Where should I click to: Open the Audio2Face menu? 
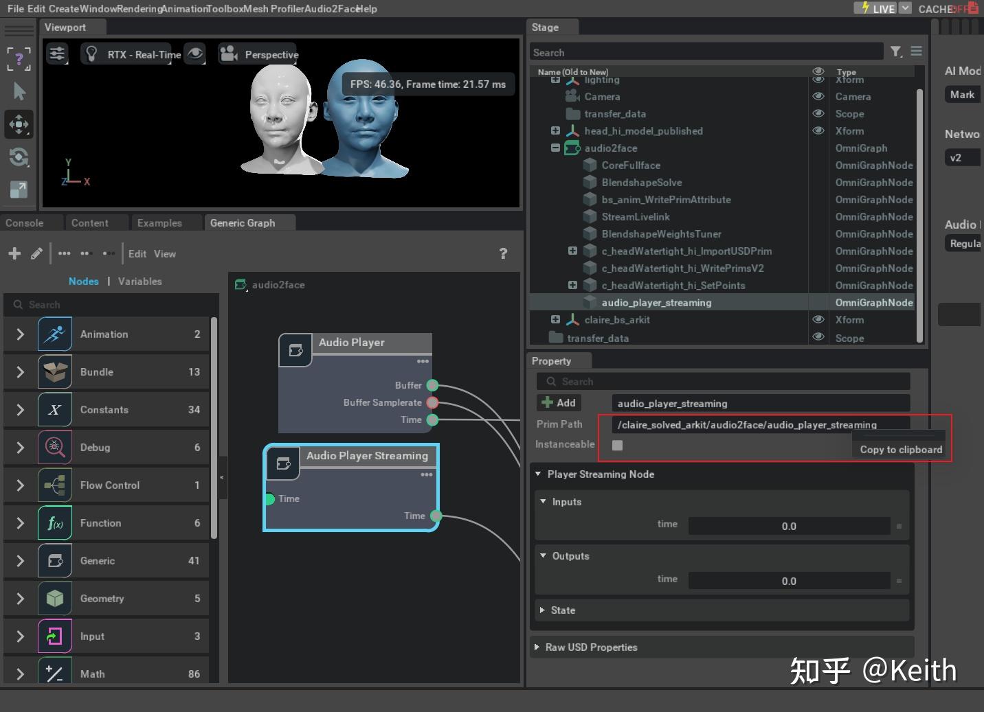click(331, 9)
